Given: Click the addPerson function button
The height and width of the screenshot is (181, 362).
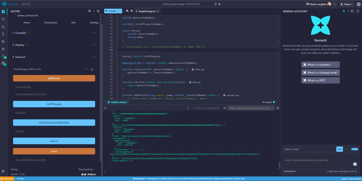Looking at the screenshot, I should point(54,78).
